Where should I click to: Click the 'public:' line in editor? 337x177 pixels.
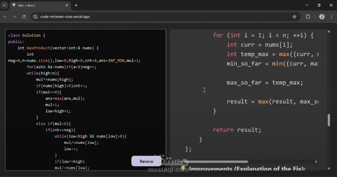click(16, 42)
